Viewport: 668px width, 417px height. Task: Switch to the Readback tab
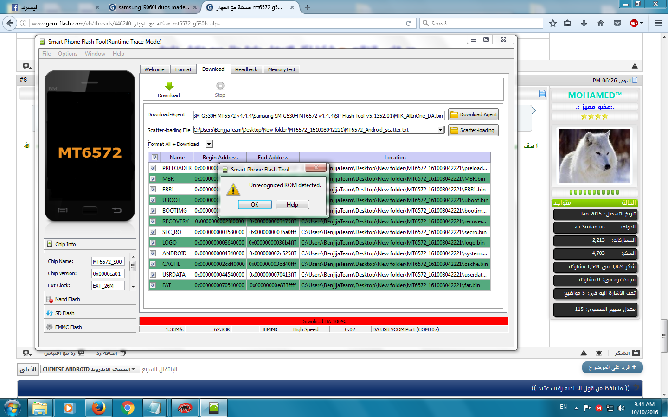pyautogui.click(x=246, y=69)
